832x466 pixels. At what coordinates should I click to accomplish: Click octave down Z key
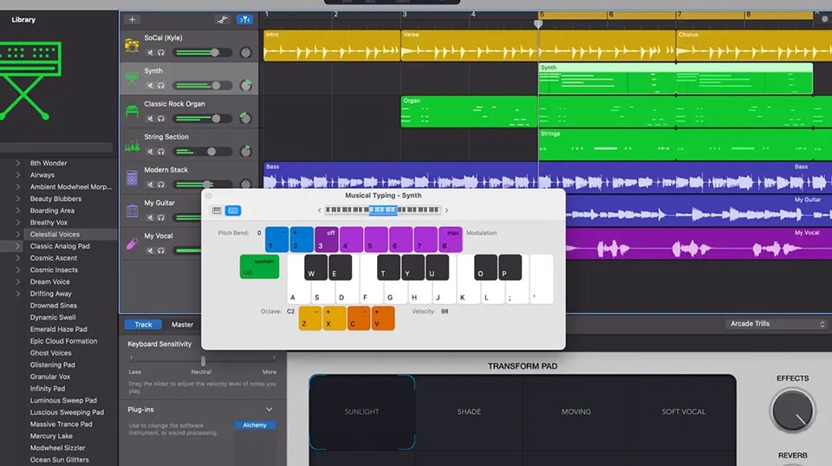coord(310,318)
